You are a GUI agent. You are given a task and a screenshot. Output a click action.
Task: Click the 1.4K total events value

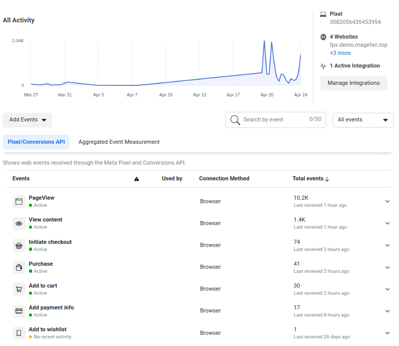299,219
